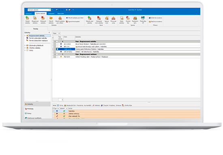Click the Zakázka column header

(137, 38)
